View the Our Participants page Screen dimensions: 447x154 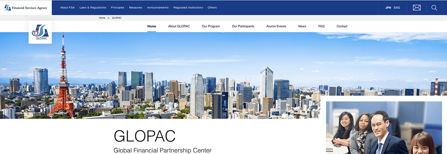click(243, 26)
